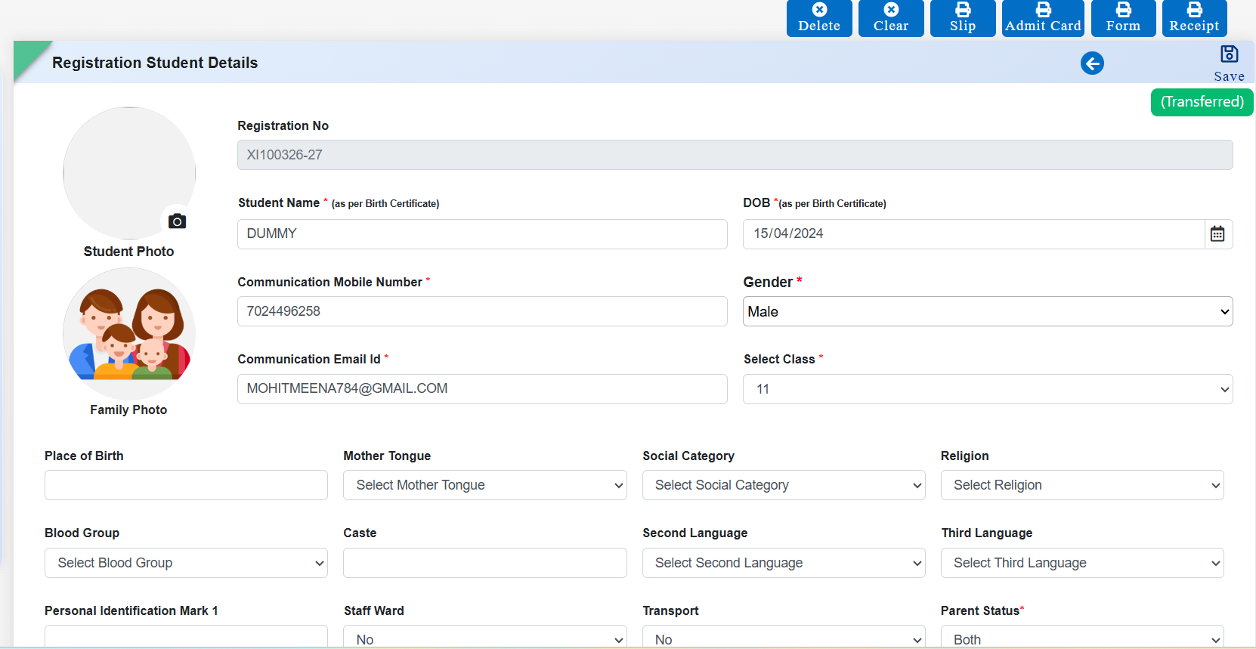Open the Blood Group dropdown
The height and width of the screenshot is (649, 1256).
pyautogui.click(x=186, y=563)
